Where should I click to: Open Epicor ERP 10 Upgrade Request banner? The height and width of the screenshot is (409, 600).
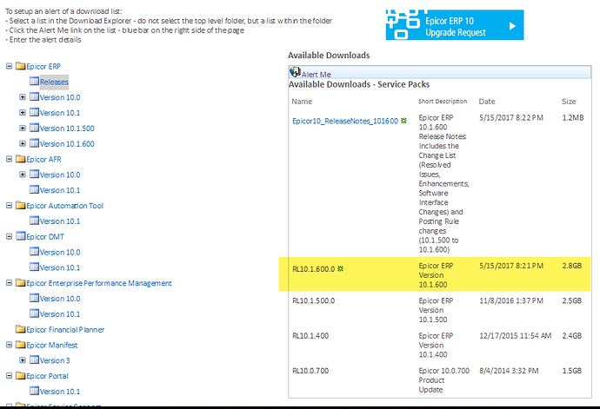click(455, 25)
